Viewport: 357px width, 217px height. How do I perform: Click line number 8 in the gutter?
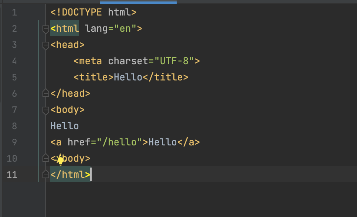tap(14, 126)
